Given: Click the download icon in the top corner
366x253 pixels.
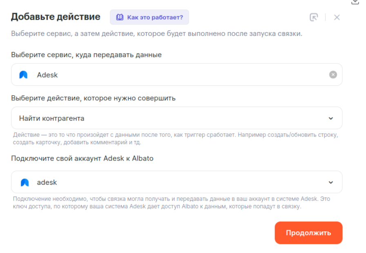Looking at the screenshot, I should click(355, 2).
